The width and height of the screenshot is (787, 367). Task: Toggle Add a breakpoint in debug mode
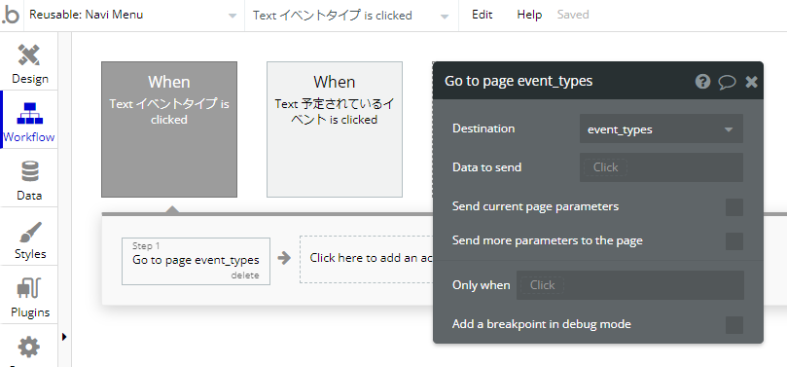(734, 325)
